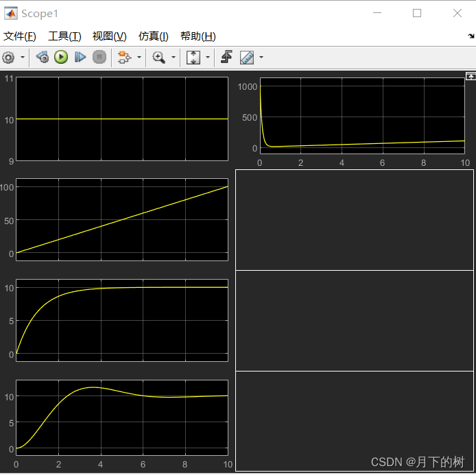476x475 pixels.
Task: Open the configuration properties gear icon
Action: tap(8, 58)
